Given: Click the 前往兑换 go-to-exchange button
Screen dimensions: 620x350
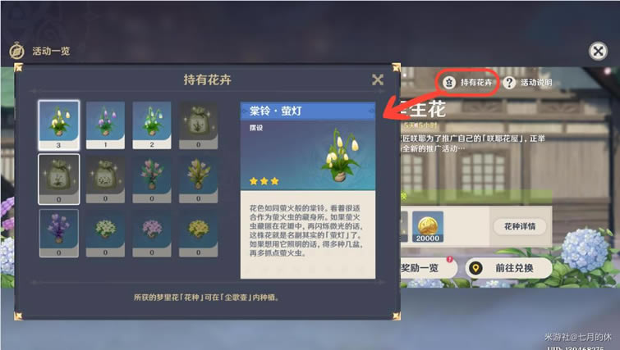Looking at the screenshot, I should [509, 268].
